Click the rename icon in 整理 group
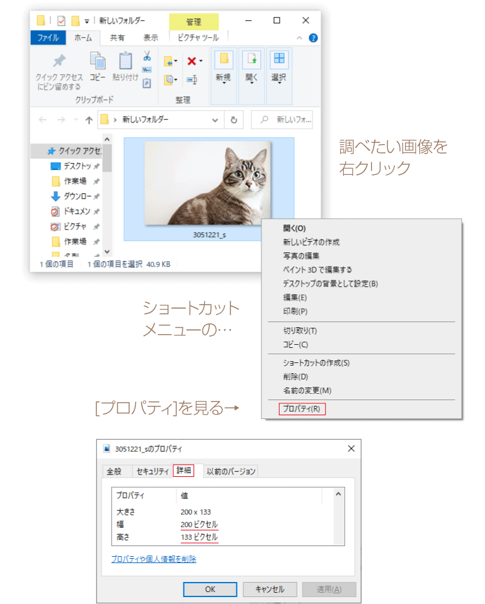 click(x=192, y=80)
